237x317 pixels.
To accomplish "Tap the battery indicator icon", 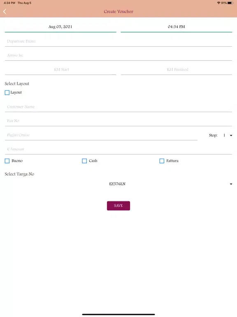I will pyautogui.click(x=230, y=3).
